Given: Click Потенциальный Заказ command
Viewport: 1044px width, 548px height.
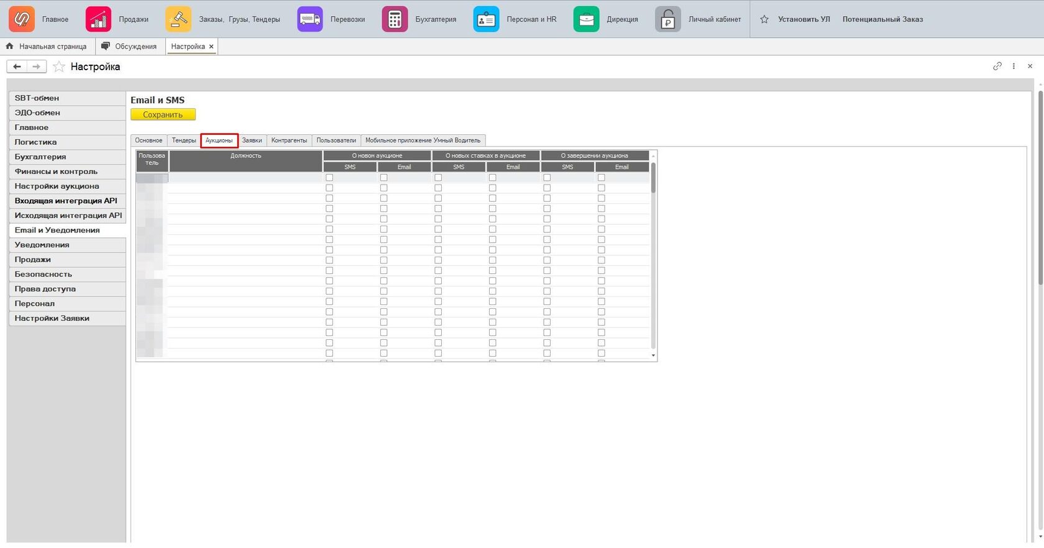Looking at the screenshot, I should [882, 19].
